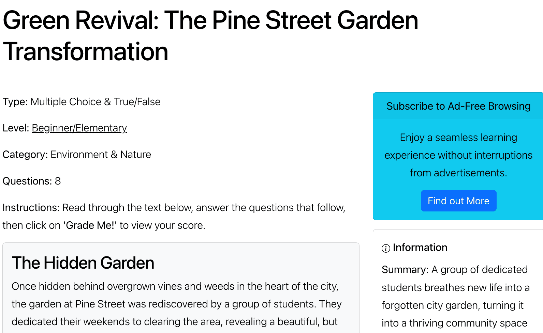Click the Questions: 8 line
This screenshot has width=543, height=333.
click(32, 181)
